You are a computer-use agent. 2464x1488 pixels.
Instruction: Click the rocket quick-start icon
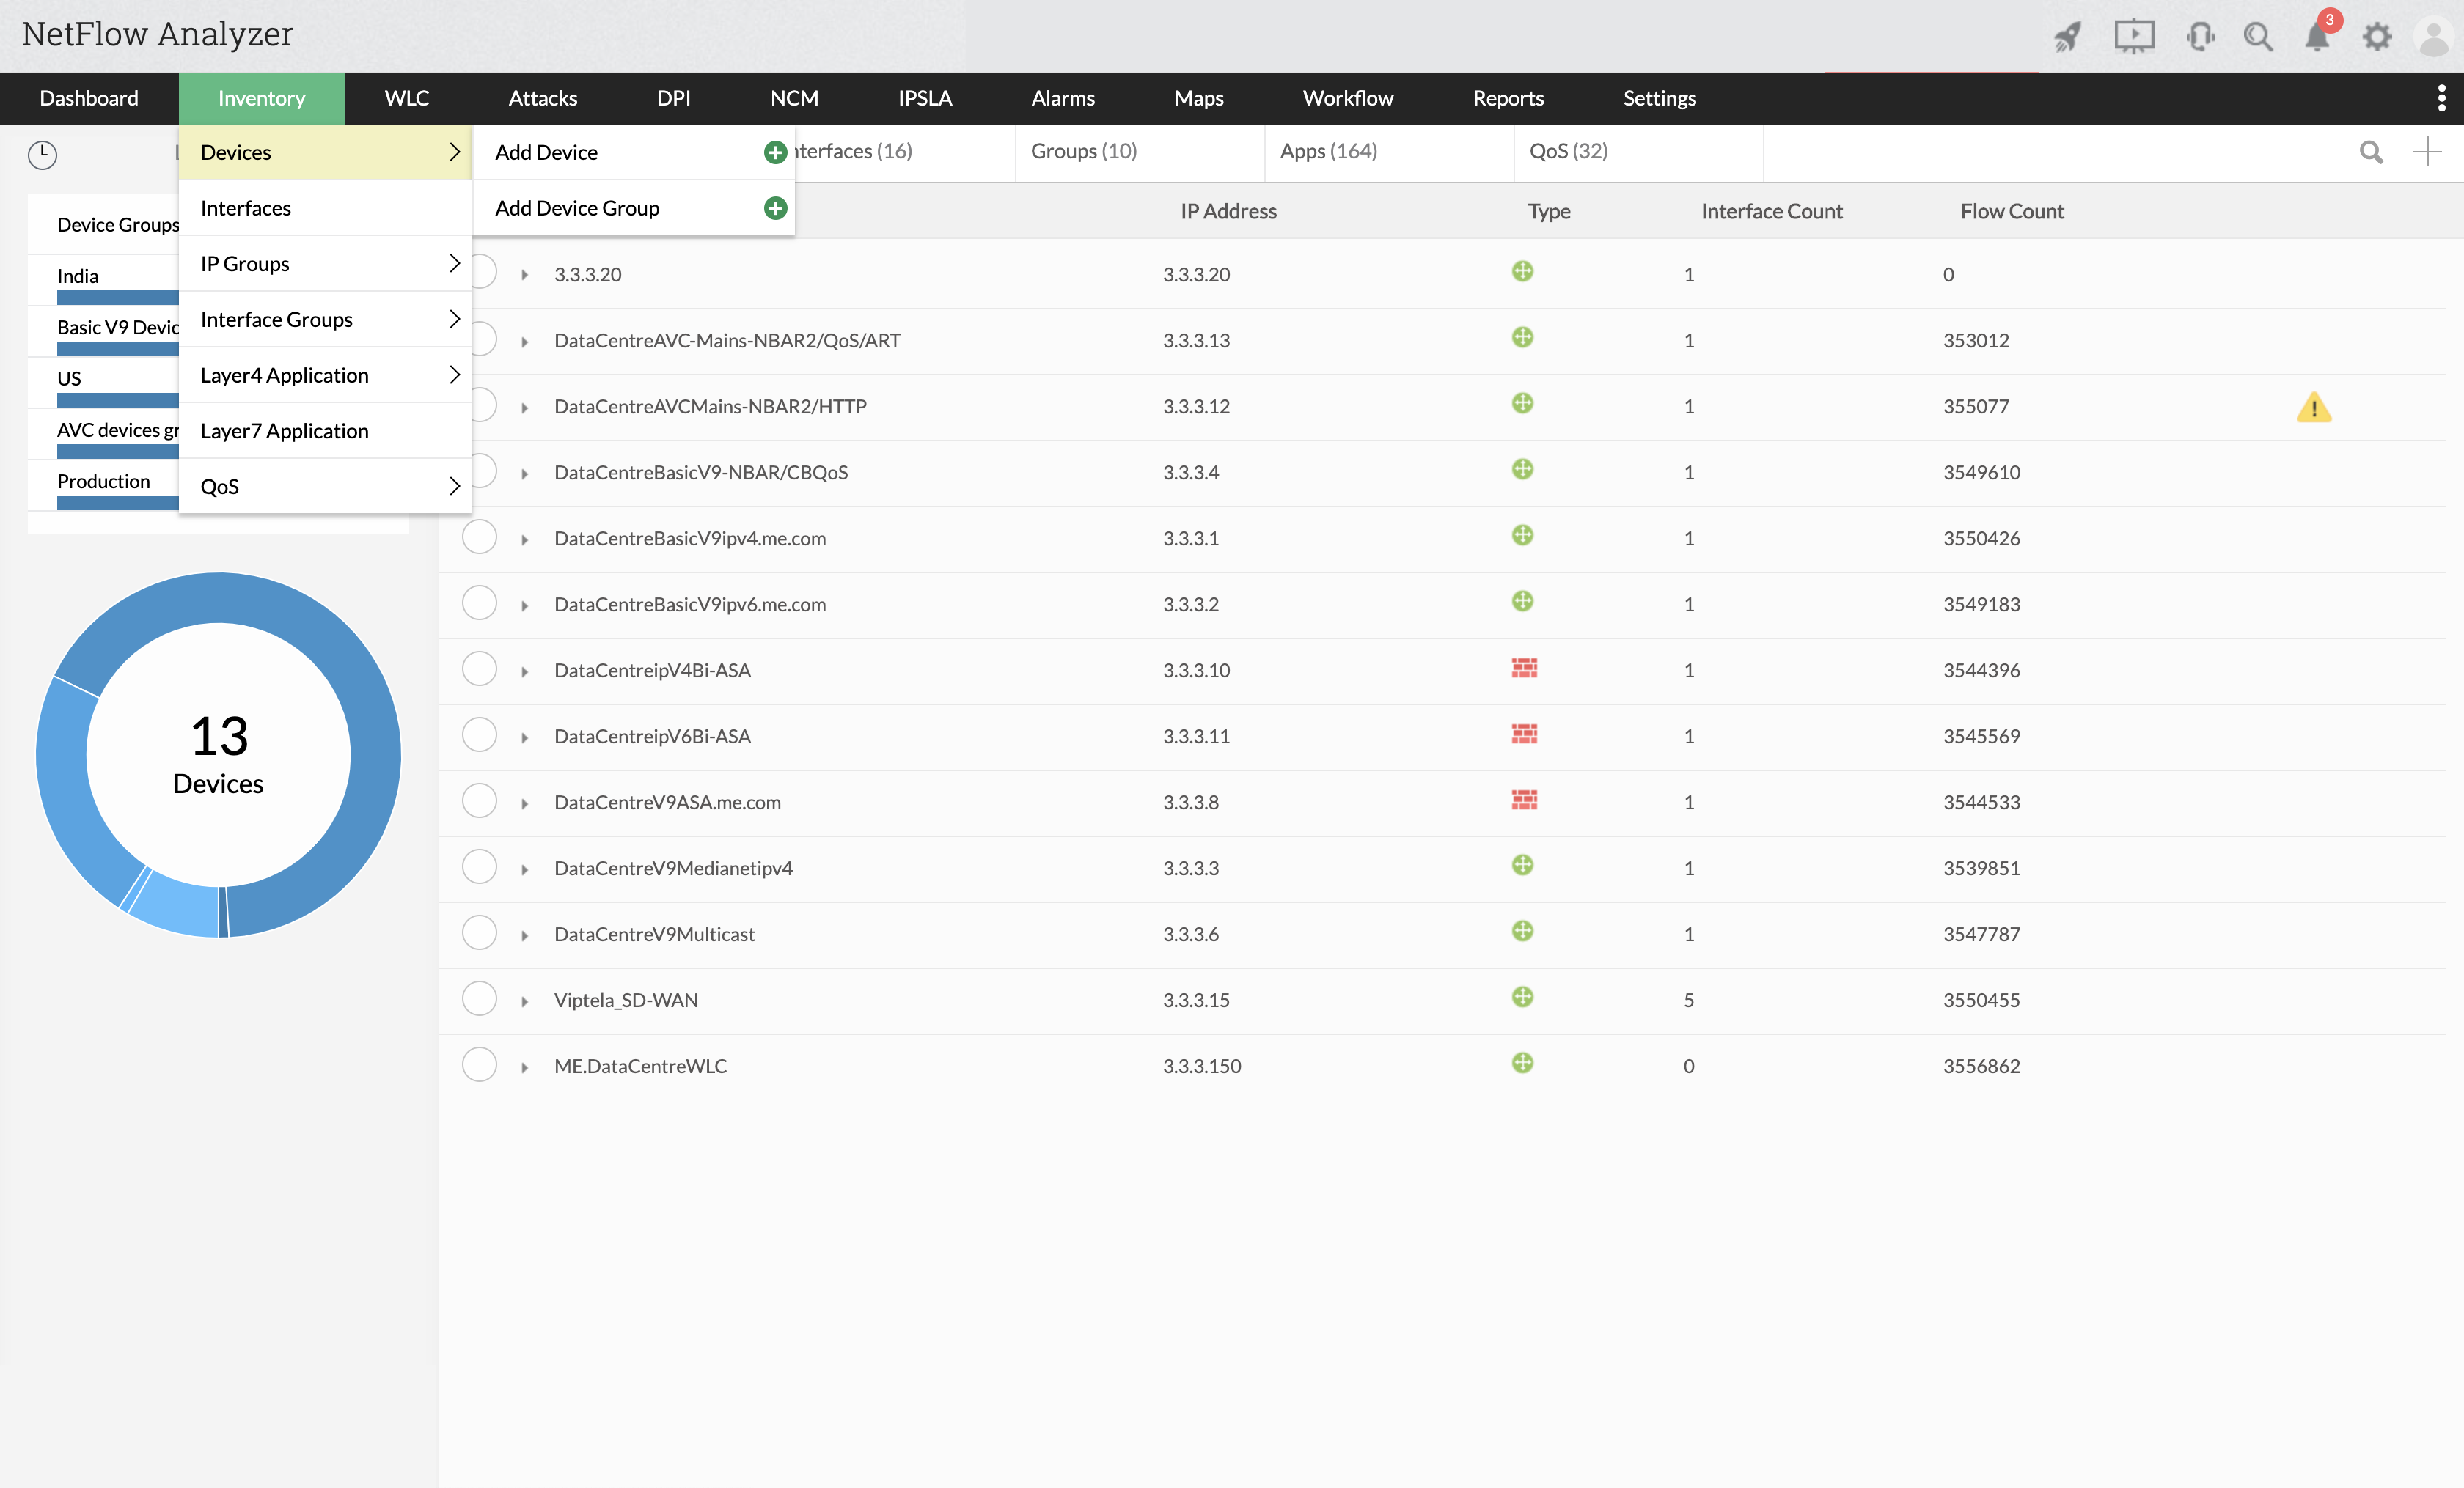[2067, 37]
